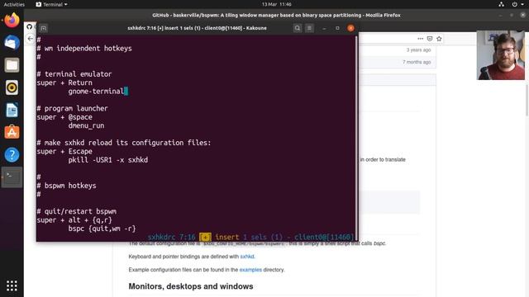529x297 pixels.
Task: Select the 'Monitors, desktops and windows' heading
Action: pos(191,286)
